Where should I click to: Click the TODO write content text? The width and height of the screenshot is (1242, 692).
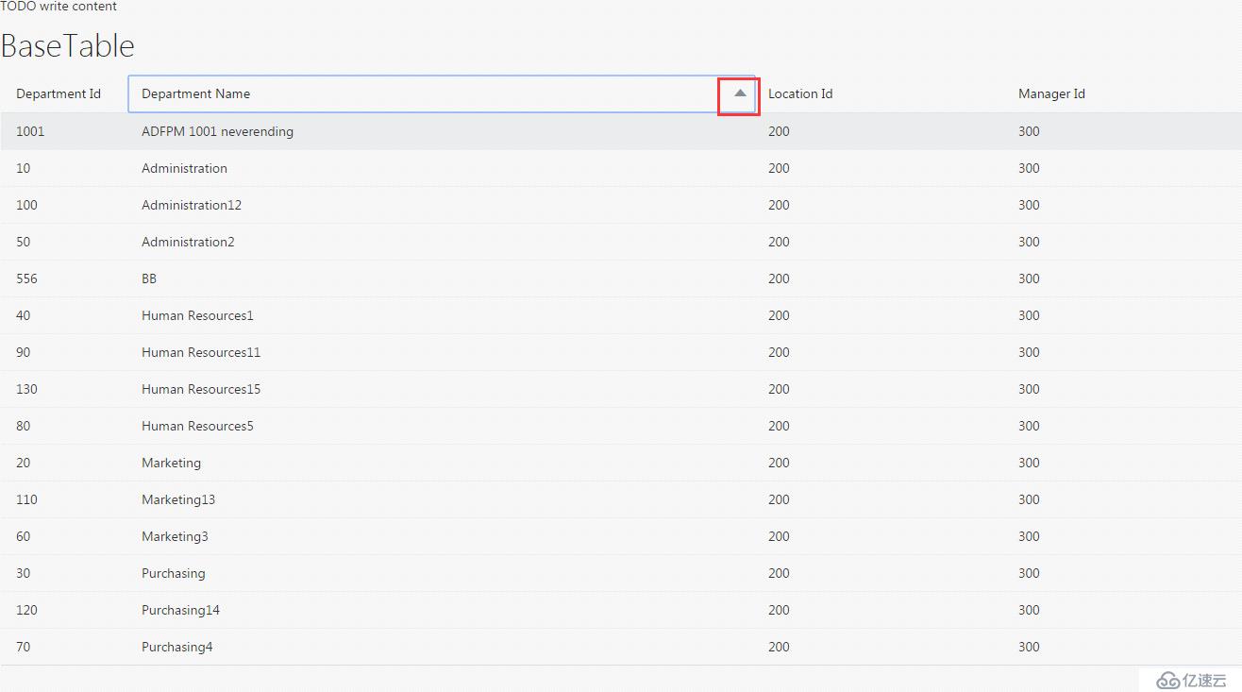59,6
